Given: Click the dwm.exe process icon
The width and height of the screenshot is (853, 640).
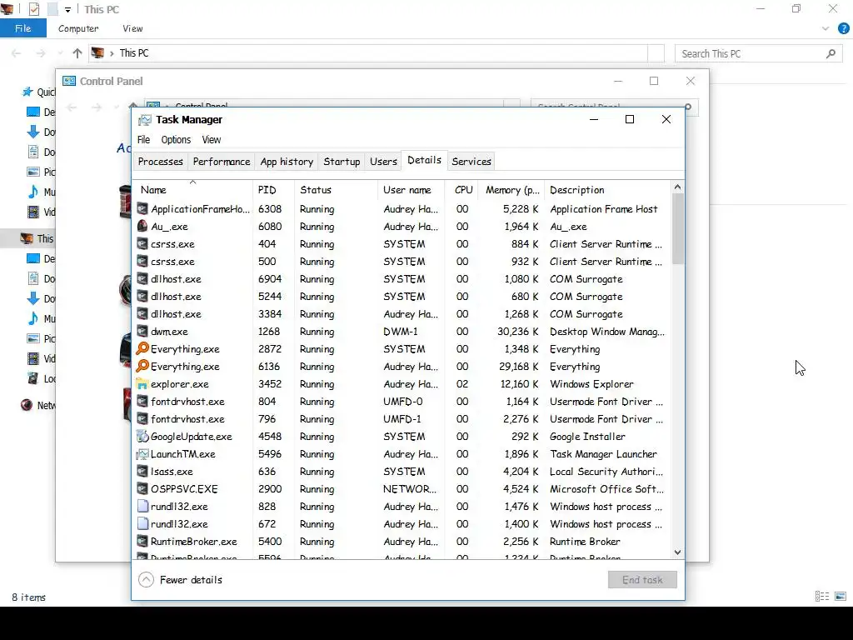Looking at the screenshot, I should [x=142, y=331].
